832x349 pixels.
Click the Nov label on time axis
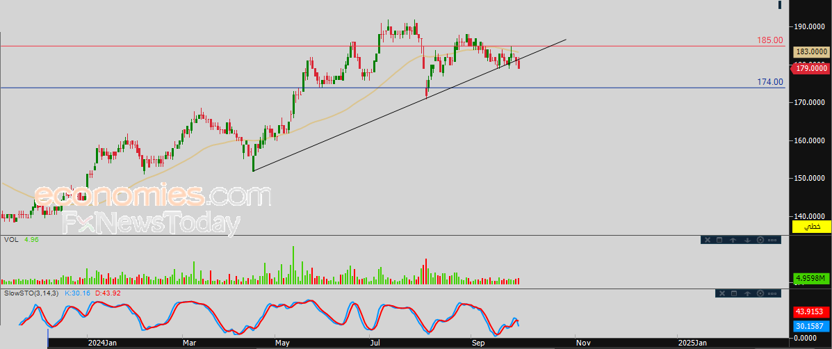point(583,343)
